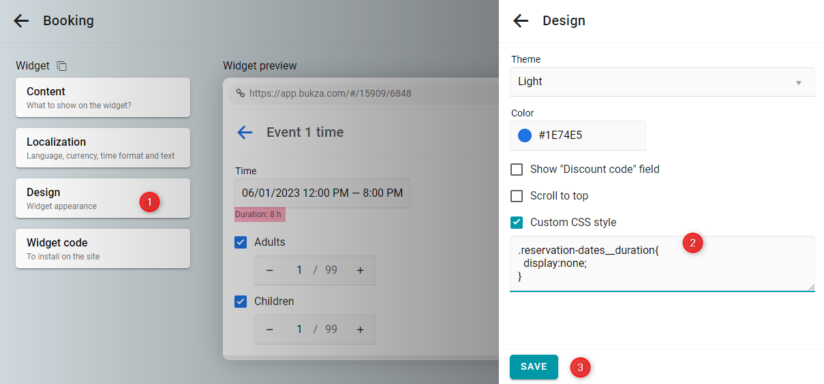Decrease Children count with minus button
The width and height of the screenshot is (824, 384).
[269, 330]
